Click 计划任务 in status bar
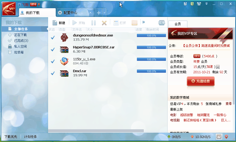236x142 pixels. pyautogui.click(x=30, y=137)
